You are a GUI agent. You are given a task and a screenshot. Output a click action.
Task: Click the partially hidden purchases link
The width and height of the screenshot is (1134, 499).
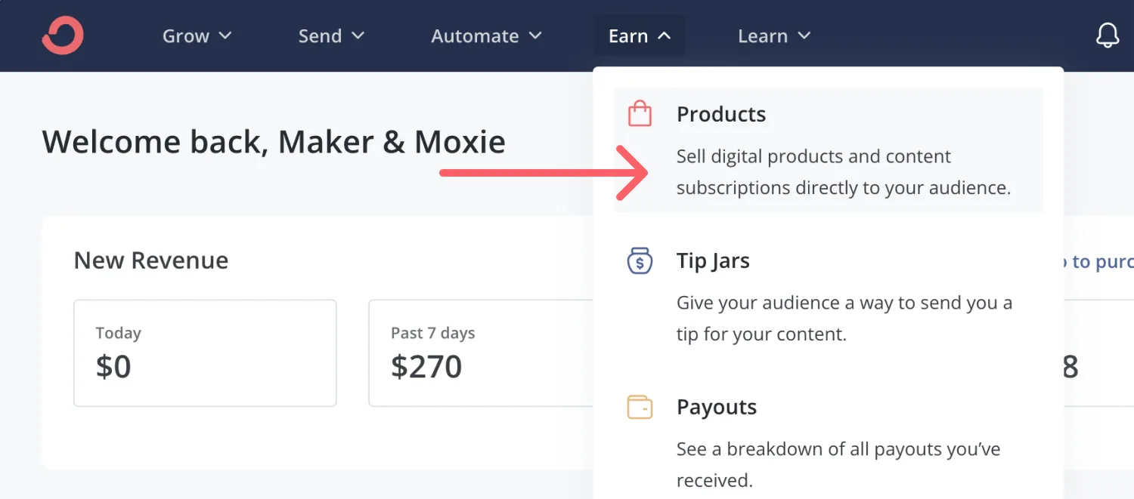[x=1100, y=262]
